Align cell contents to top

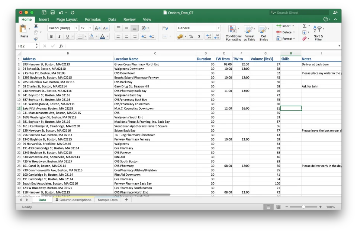pos(118,28)
